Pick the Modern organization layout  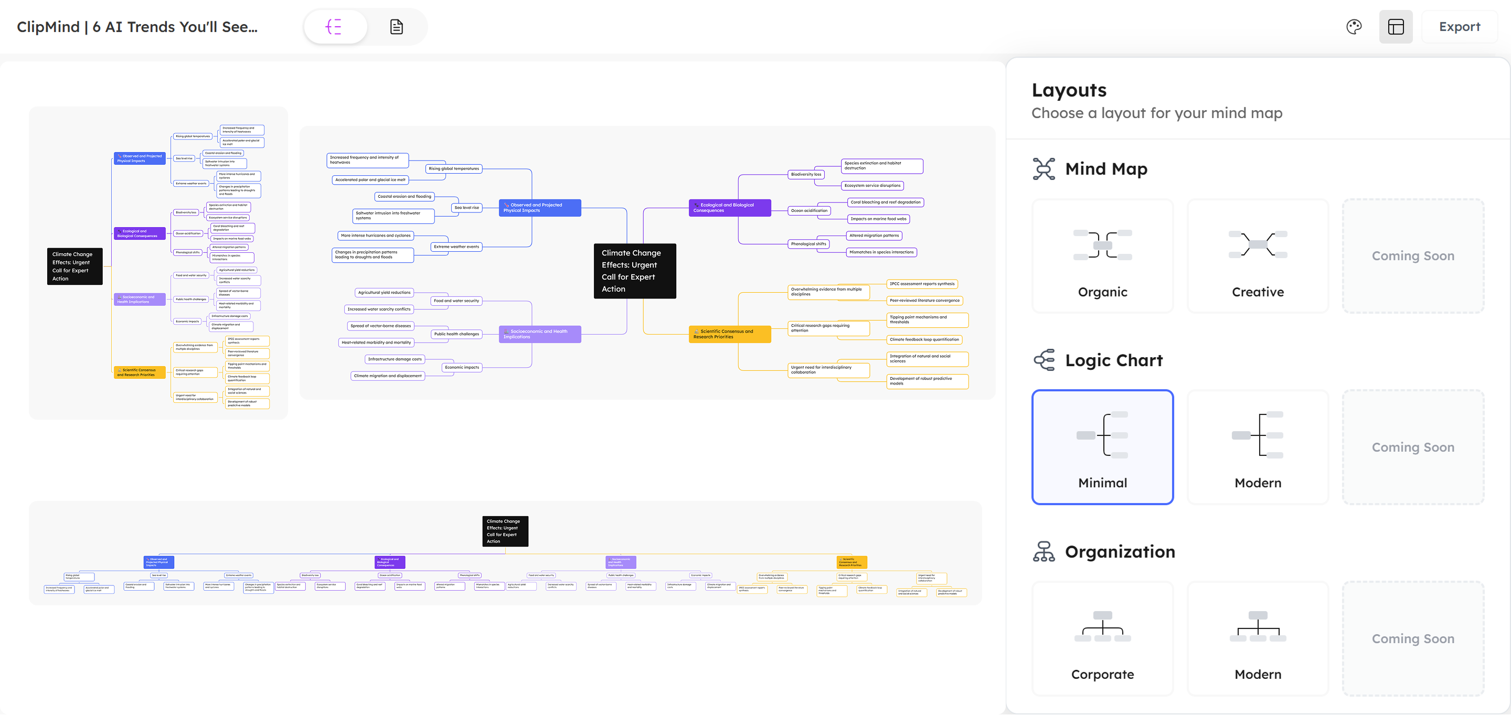pyautogui.click(x=1258, y=638)
